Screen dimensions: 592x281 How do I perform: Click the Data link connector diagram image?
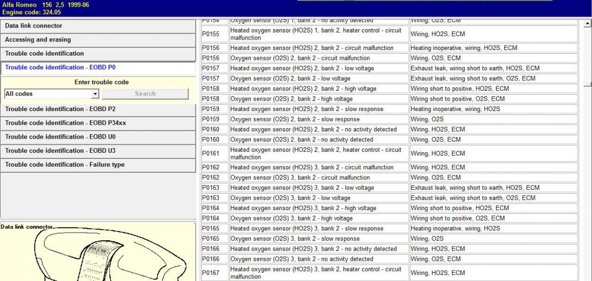pyautogui.click(x=98, y=252)
